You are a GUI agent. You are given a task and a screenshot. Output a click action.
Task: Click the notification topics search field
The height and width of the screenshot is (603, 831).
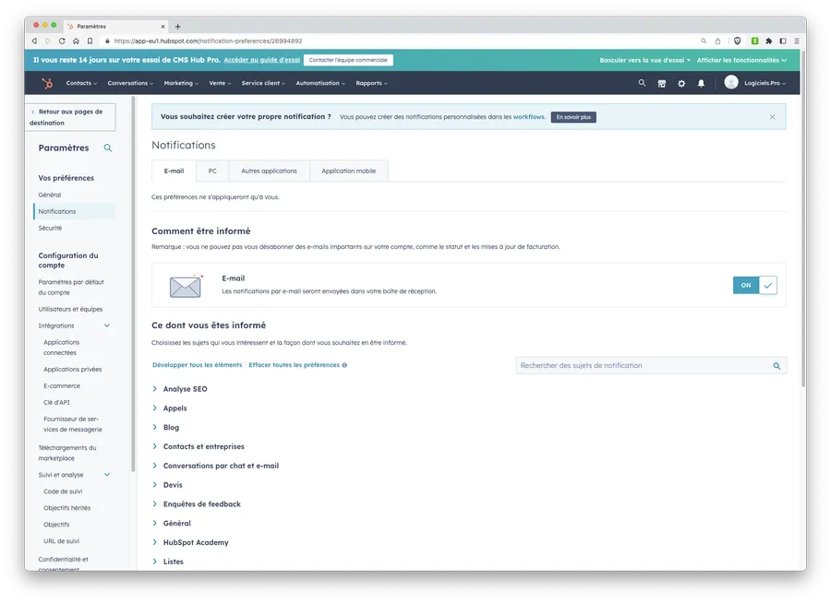644,365
